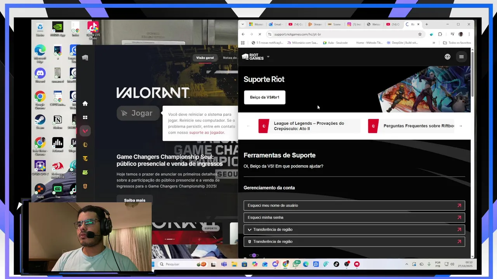This screenshot has width=497, height=279.
Task: Select the League of Legends icon in Riot sidebar
Action: point(85,145)
